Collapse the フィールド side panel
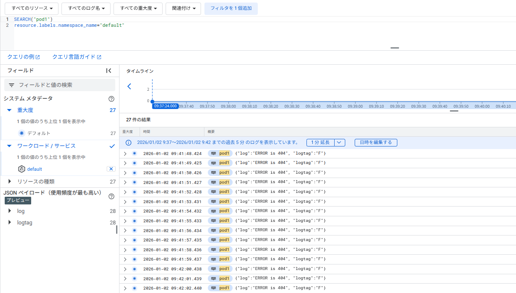This screenshot has width=516, height=293. click(x=109, y=70)
